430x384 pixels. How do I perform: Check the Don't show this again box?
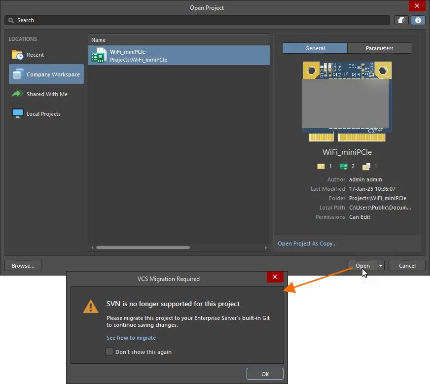109,351
